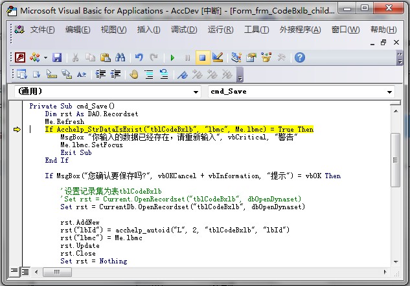Toggle Design Mode icon
Viewport: 410px width, 286px height.
click(217, 57)
